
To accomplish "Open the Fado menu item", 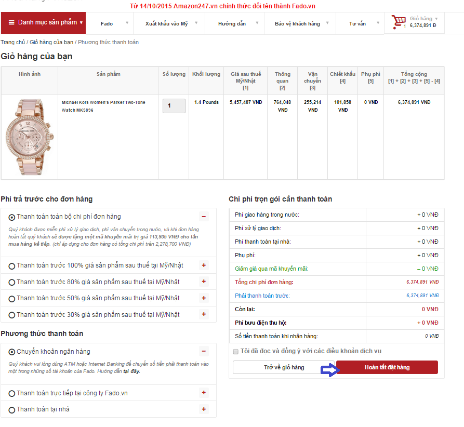I will 107,24.
